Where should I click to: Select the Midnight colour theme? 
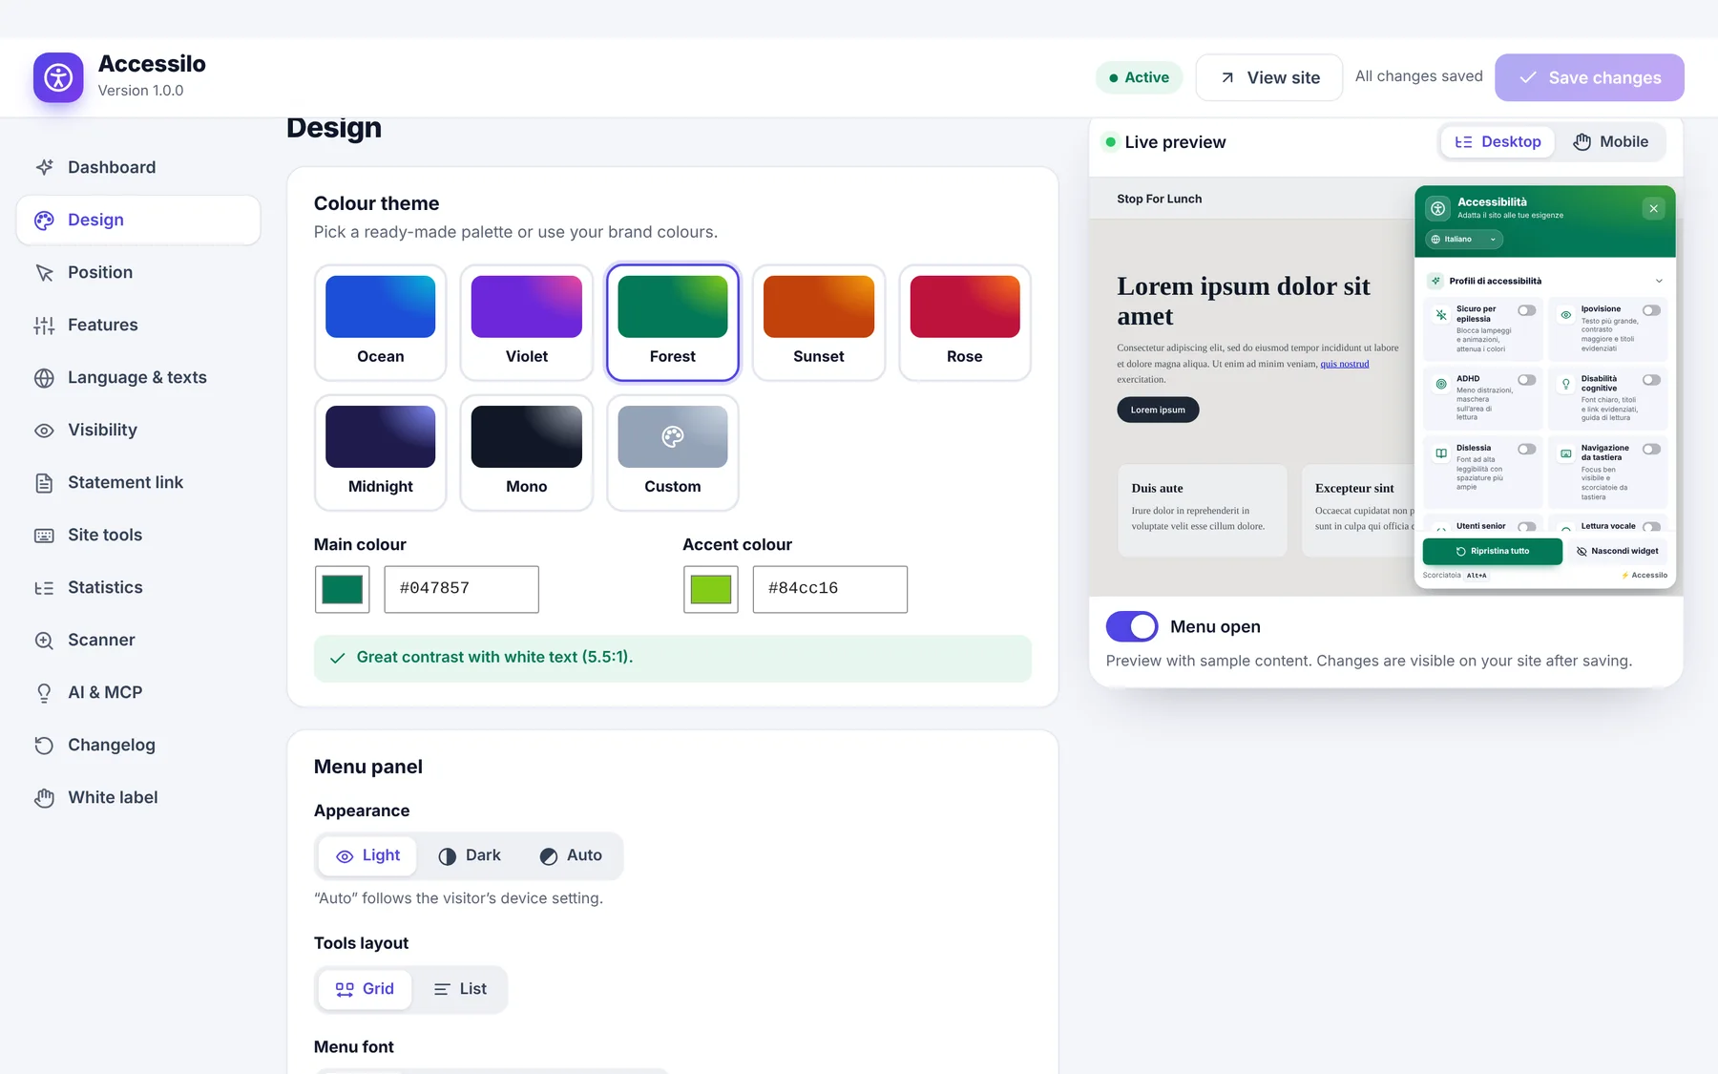coord(381,453)
